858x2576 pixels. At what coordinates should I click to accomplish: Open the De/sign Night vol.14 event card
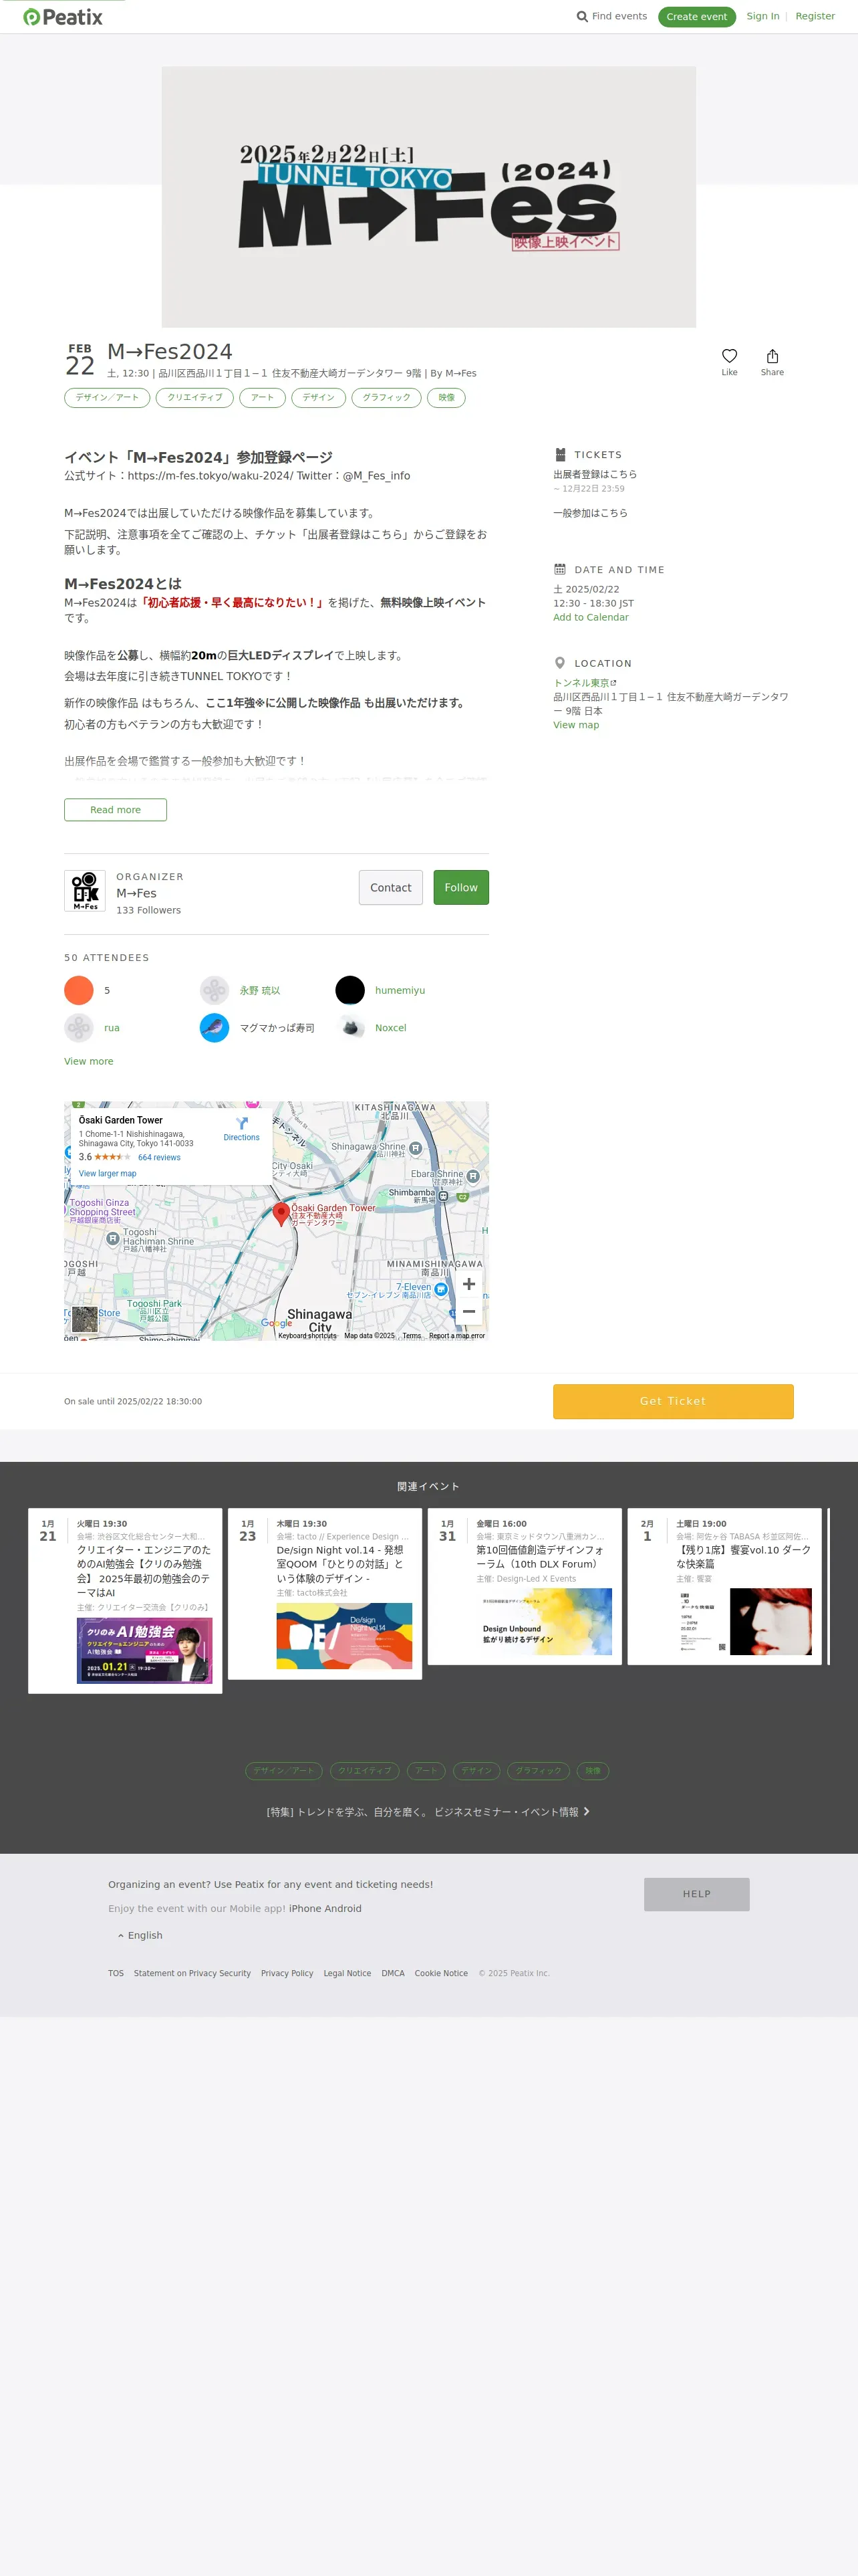coord(325,1594)
